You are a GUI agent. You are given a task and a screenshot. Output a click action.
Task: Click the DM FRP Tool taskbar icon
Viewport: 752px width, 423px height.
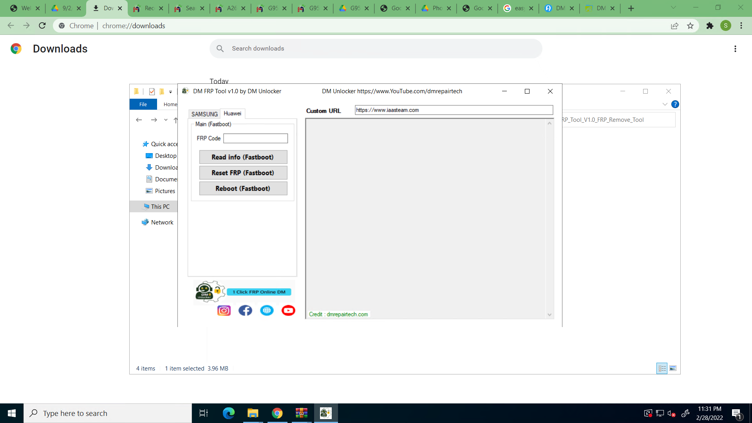point(326,413)
